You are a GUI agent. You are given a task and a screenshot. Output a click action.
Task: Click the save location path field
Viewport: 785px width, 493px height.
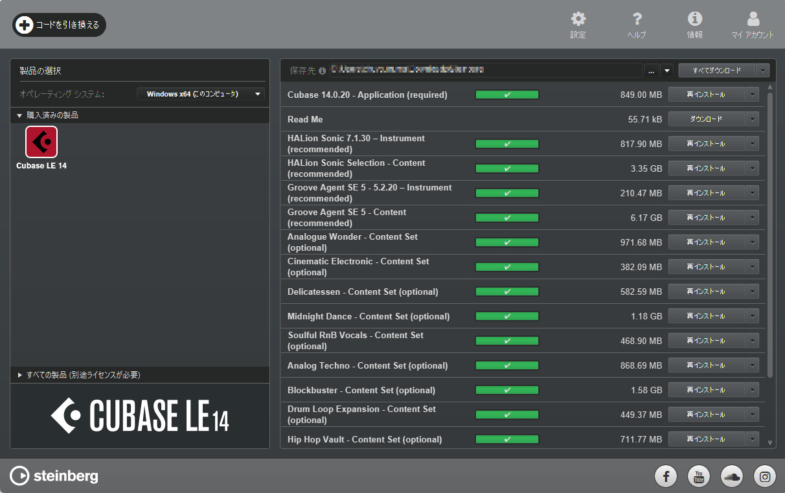point(486,70)
